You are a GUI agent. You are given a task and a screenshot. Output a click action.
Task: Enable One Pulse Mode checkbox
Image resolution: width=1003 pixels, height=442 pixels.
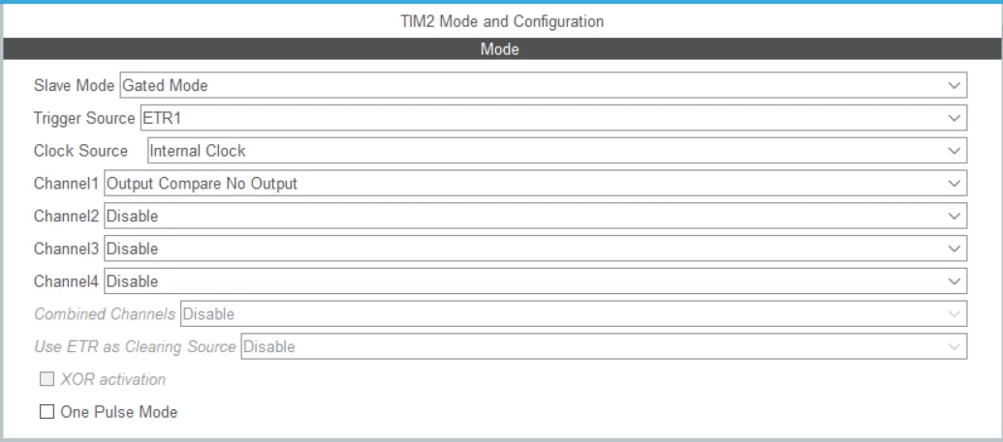point(47,412)
